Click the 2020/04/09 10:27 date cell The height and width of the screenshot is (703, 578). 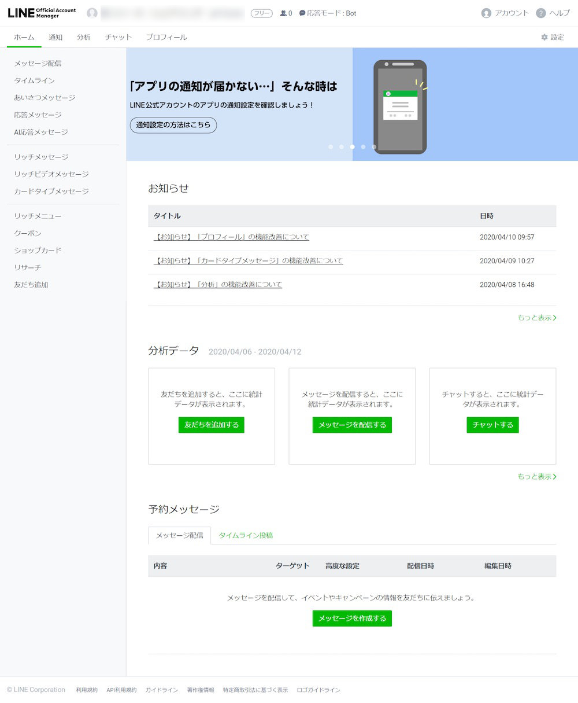pyautogui.click(x=507, y=261)
